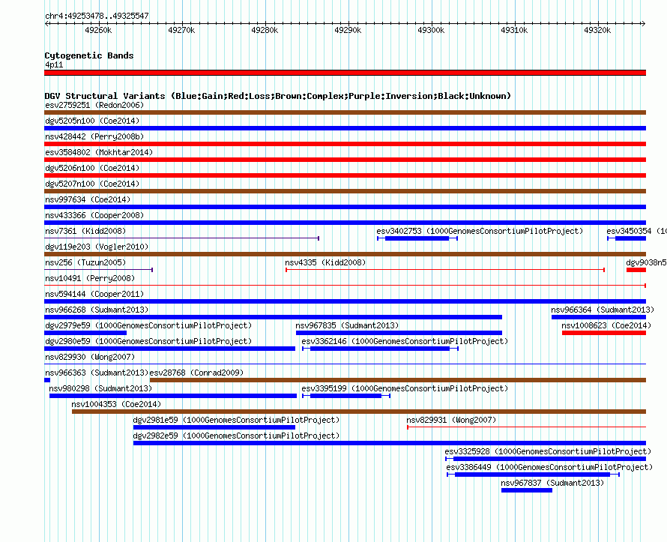Click the nsv980298 (Sudmant2013) label

pos(100,388)
